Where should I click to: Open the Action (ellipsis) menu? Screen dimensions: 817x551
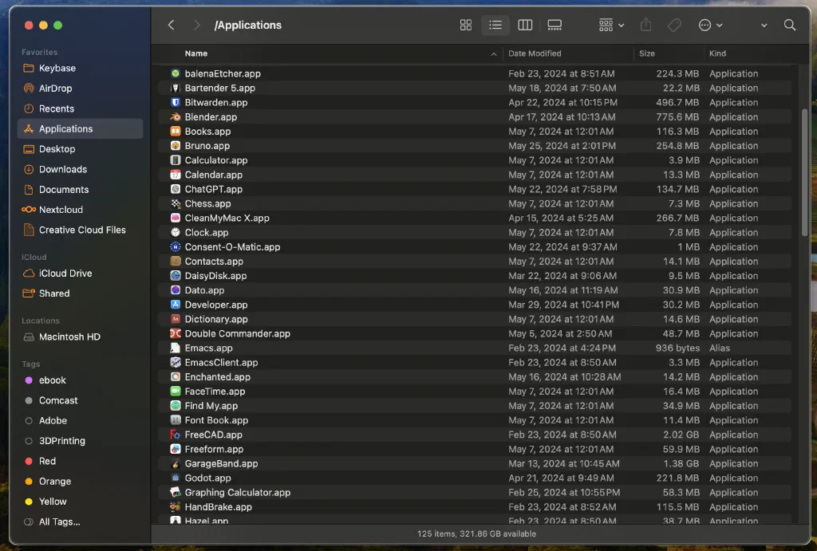tap(710, 25)
